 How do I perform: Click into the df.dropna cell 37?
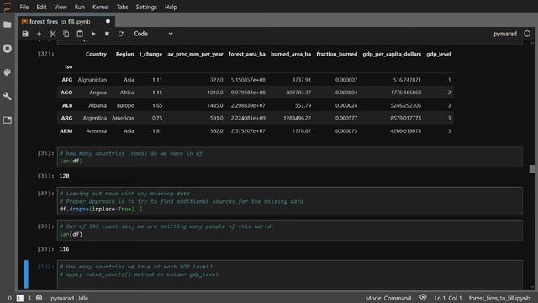pos(290,201)
